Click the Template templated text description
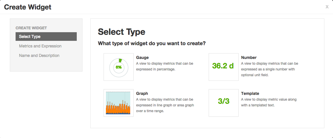 pos(268,102)
